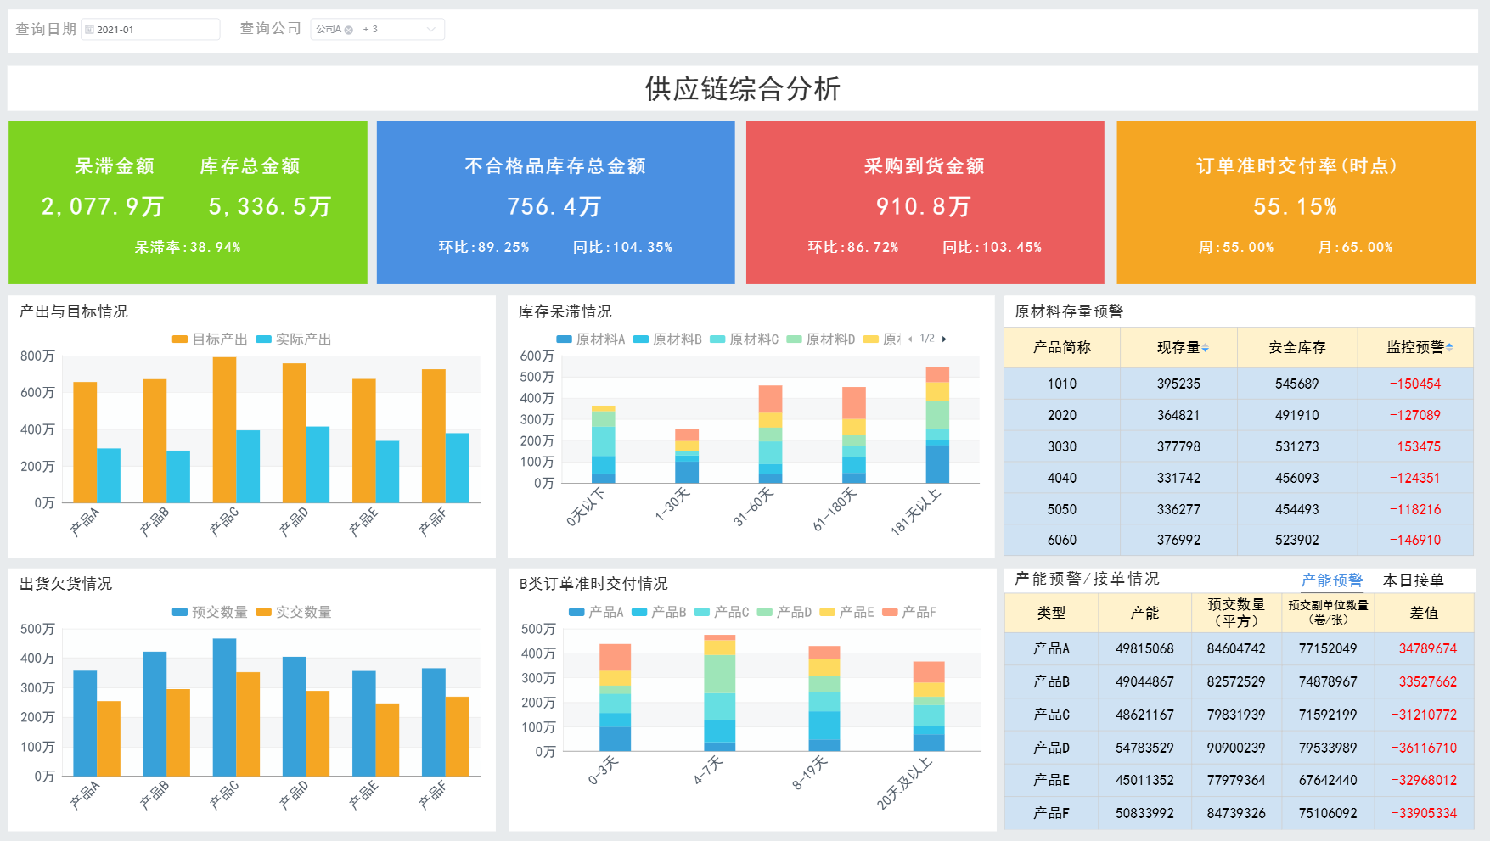The height and width of the screenshot is (841, 1490).
Task: Select the green 呆滞金额 KPI card
Action: [x=188, y=202]
